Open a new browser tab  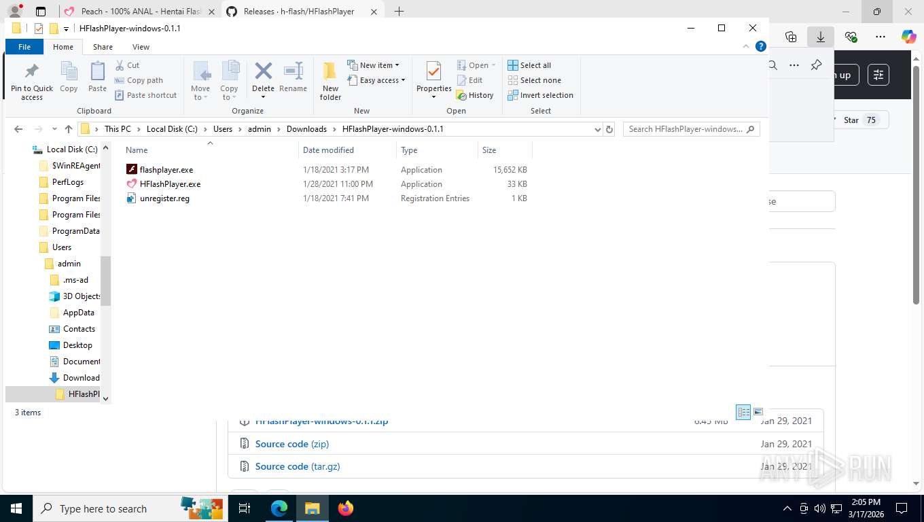click(399, 12)
